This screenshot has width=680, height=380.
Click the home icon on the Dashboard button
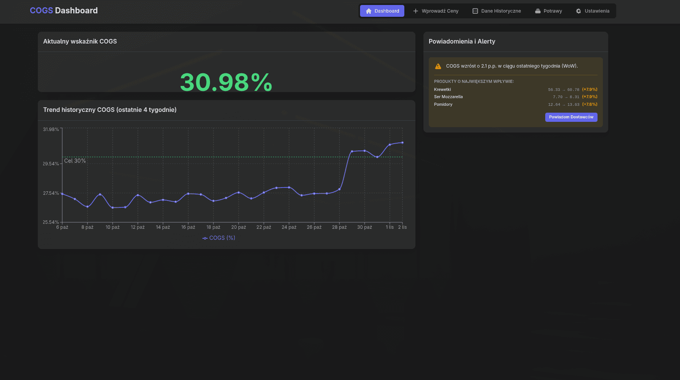coord(368,11)
